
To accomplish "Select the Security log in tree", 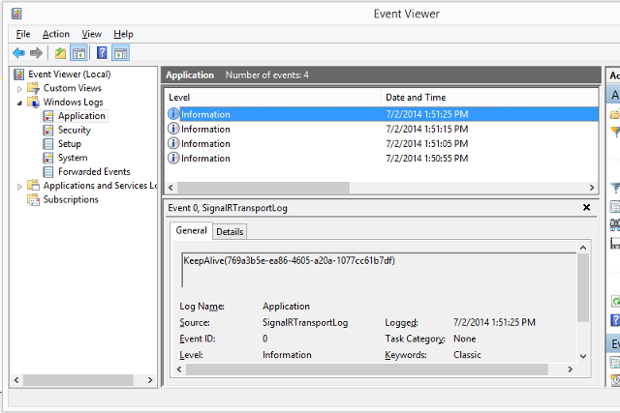I will pos(74,130).
